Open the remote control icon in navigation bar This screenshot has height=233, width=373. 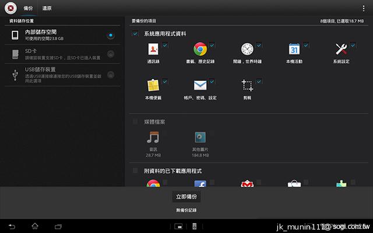pyautogui.click(x=194, y=227)
